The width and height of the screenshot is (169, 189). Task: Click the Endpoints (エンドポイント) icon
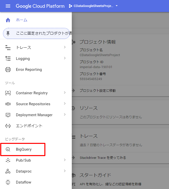8,126
